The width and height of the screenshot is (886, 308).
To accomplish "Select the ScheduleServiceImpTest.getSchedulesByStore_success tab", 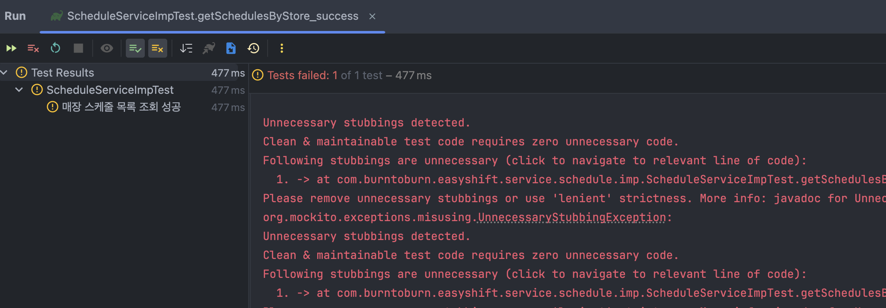I will pyautogui.click(x=212, y=16).
